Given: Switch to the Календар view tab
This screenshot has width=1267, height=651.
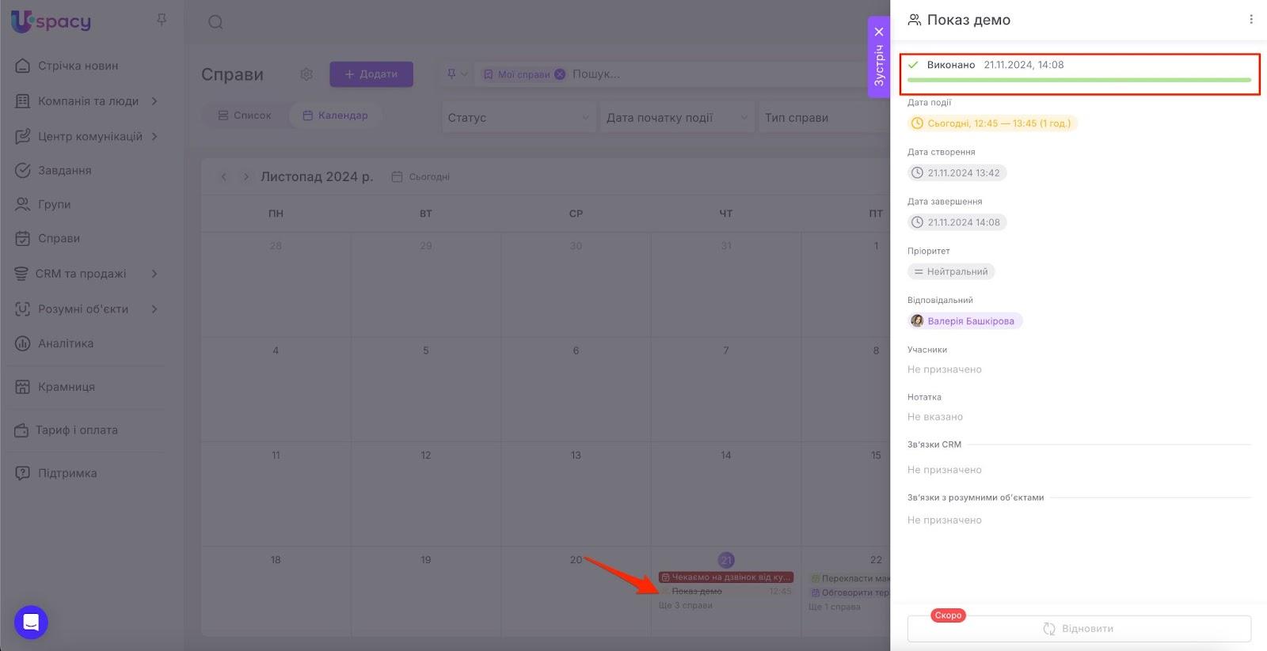Looking at the screenshot, I should [x=335, y=115].
